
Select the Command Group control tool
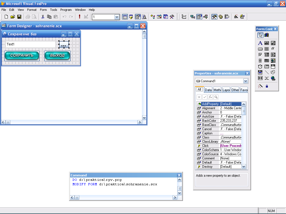coord(267,49)
